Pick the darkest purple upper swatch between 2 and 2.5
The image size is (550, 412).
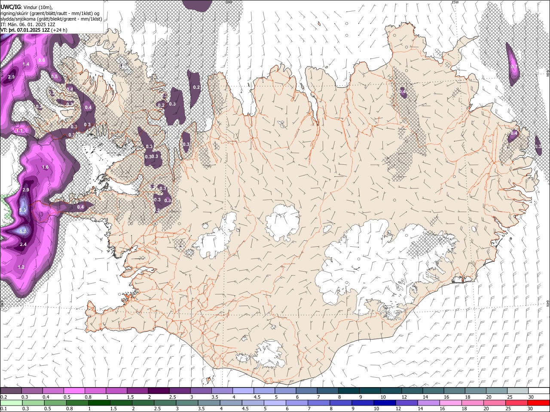tap(159, 391)
